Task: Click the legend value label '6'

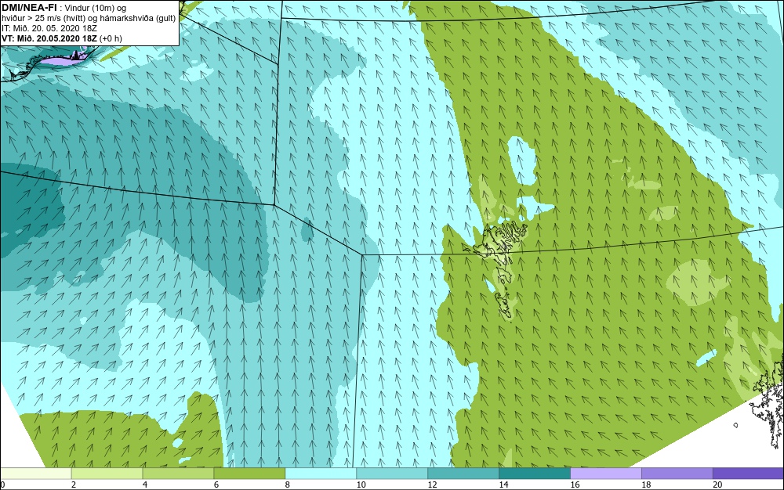Action: pyautogui.click(x=216, y=485)
